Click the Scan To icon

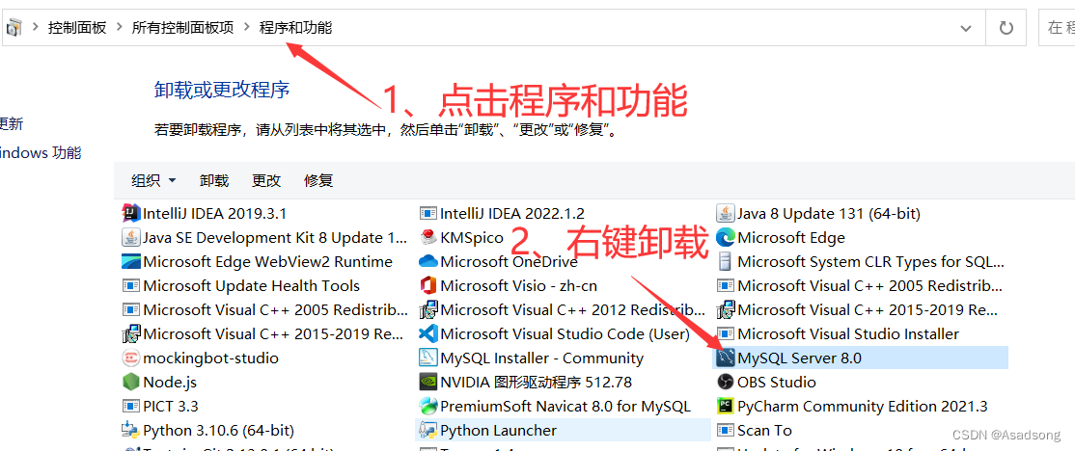726,431
